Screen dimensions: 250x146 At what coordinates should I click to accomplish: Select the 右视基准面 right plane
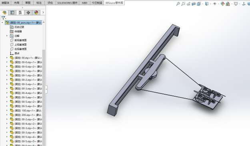click(20, 49)
